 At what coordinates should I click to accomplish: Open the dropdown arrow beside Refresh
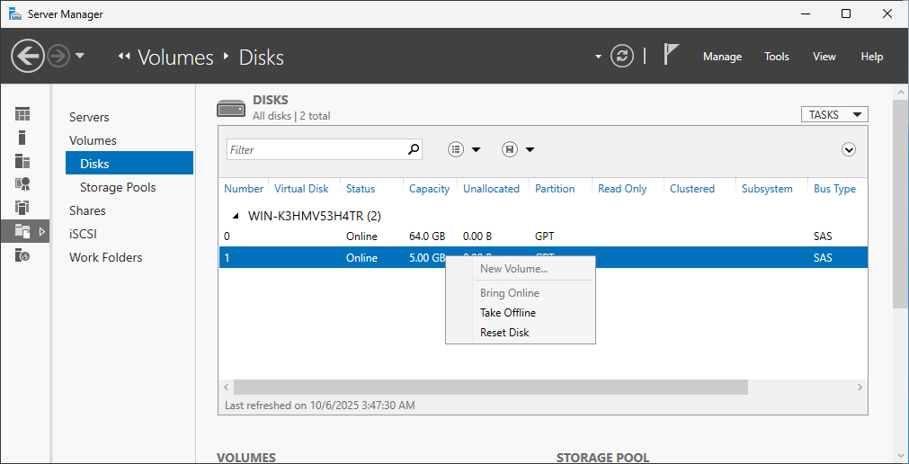coord(598,57)
